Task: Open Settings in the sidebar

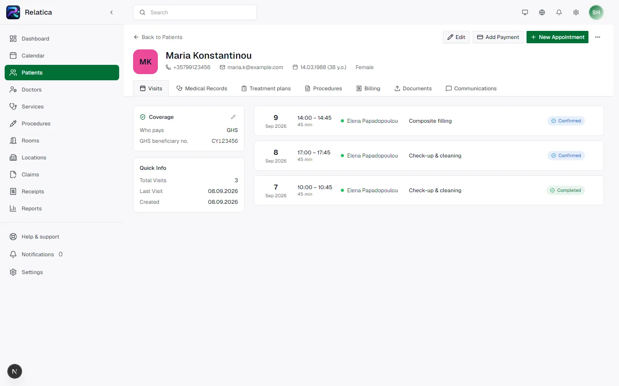Action: [62, 272]
